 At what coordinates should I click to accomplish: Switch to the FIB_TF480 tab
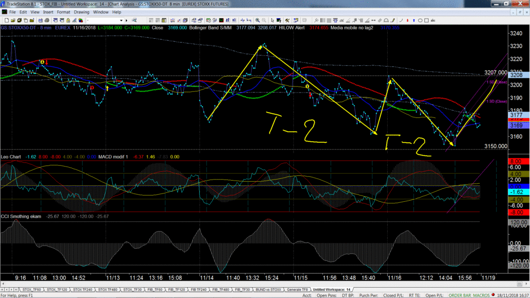220,290
